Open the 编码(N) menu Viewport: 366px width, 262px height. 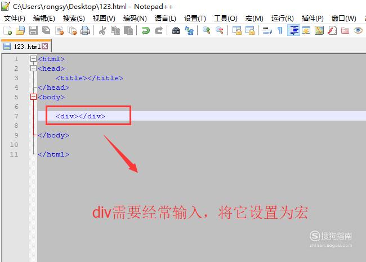tap(135, 18)
